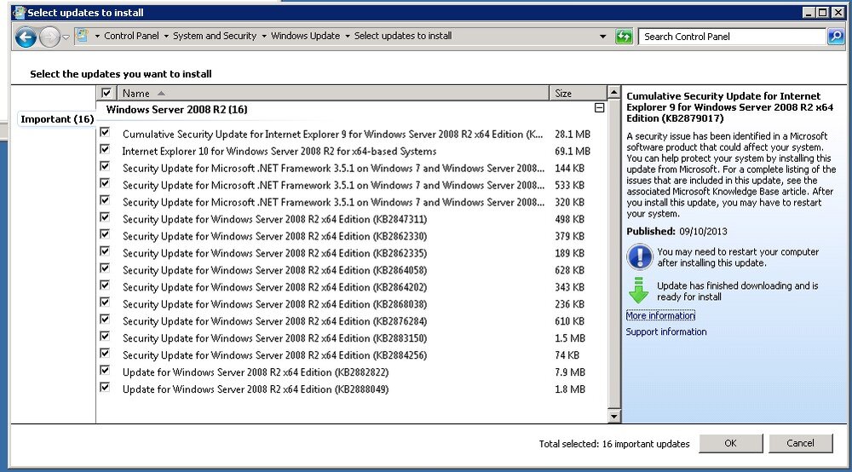
Task: Click the Control Panel address bar icon
Action: pos(82,36)
